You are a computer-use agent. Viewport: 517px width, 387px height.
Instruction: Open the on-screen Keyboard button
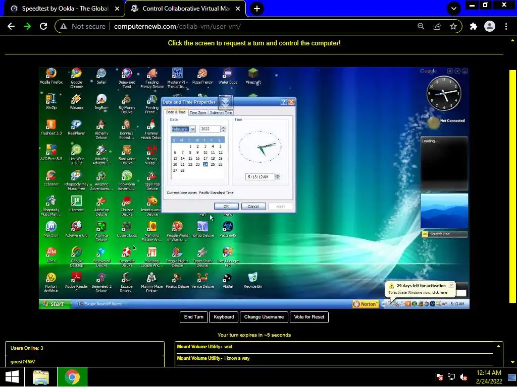(224, 317)
